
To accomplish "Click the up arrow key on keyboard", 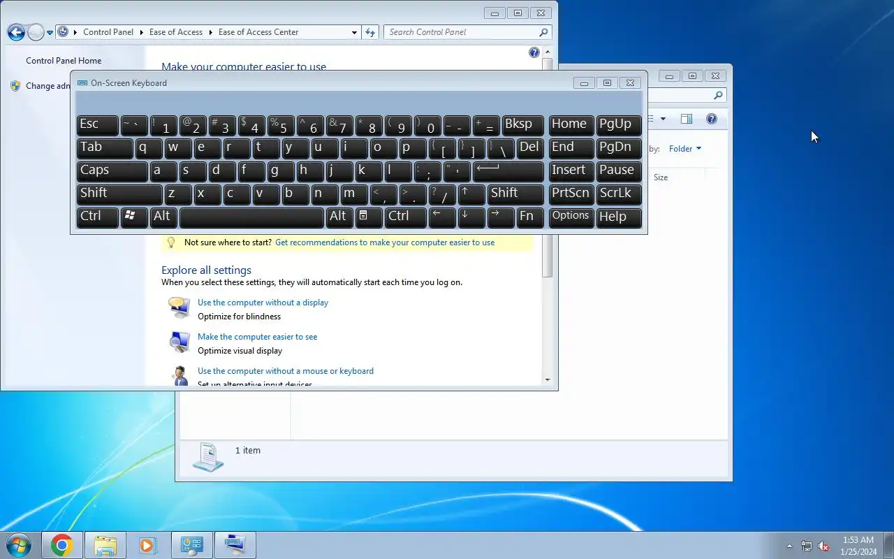I will pos(471,194).
